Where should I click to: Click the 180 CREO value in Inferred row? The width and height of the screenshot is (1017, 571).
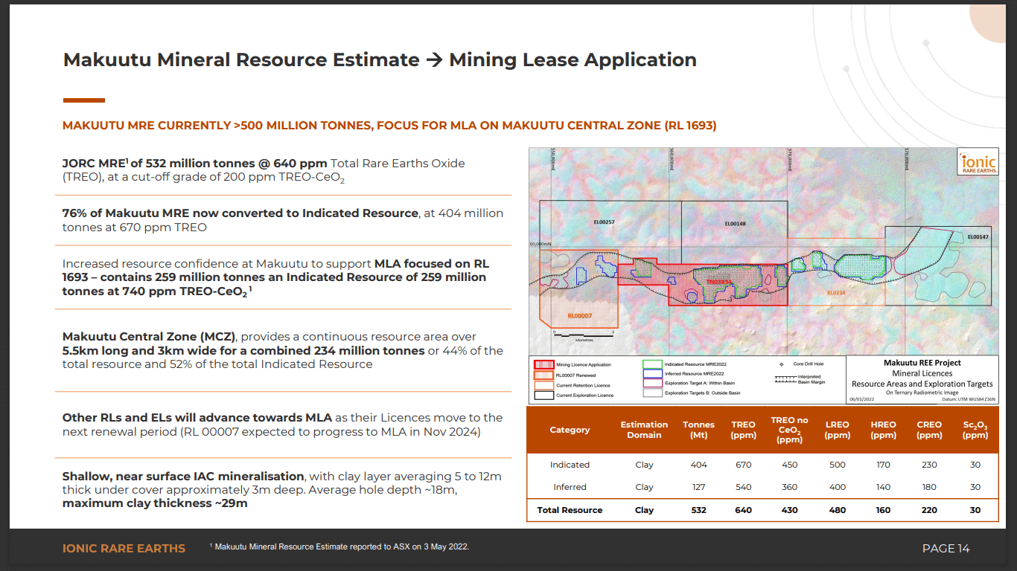click(929, 487)
